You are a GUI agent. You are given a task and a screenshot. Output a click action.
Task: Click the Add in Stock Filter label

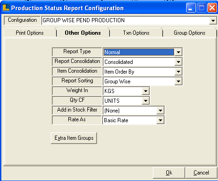[77, 110]
